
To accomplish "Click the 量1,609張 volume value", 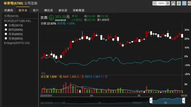I will pyautogui.click(x=103, y=20).
